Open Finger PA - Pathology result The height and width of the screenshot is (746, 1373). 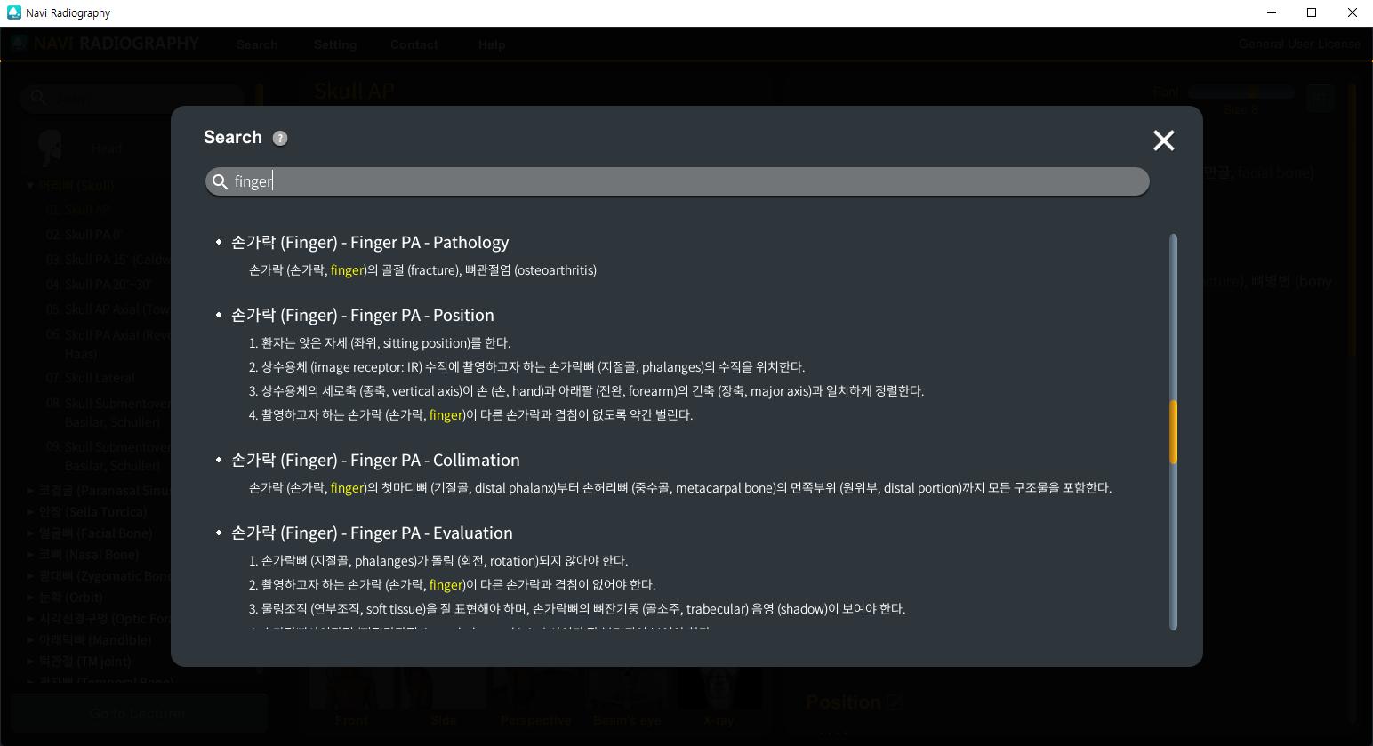369,242
